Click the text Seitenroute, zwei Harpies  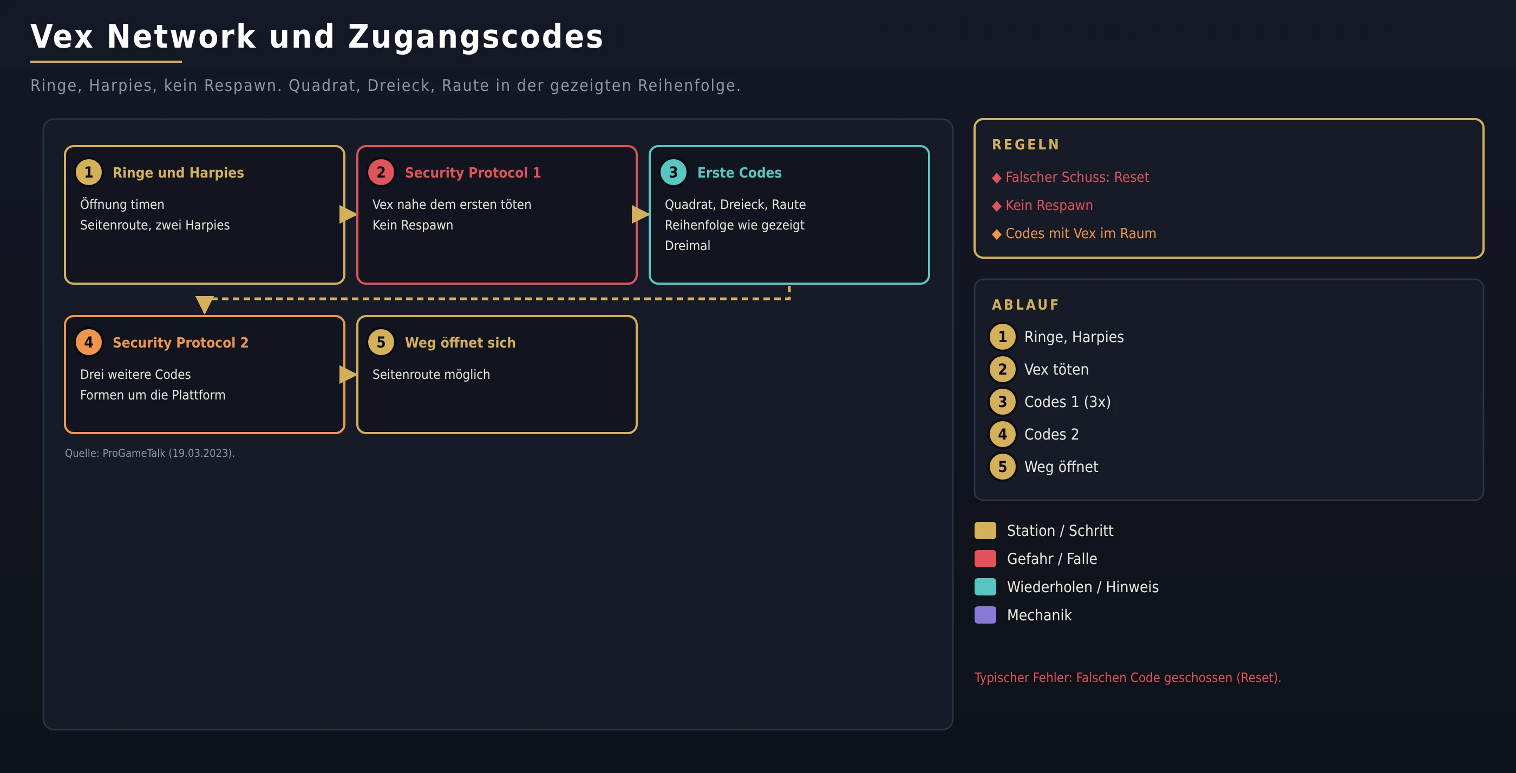tap(155, 225)
